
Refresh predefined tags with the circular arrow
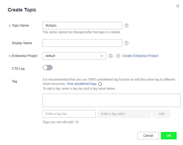point(100,84)
